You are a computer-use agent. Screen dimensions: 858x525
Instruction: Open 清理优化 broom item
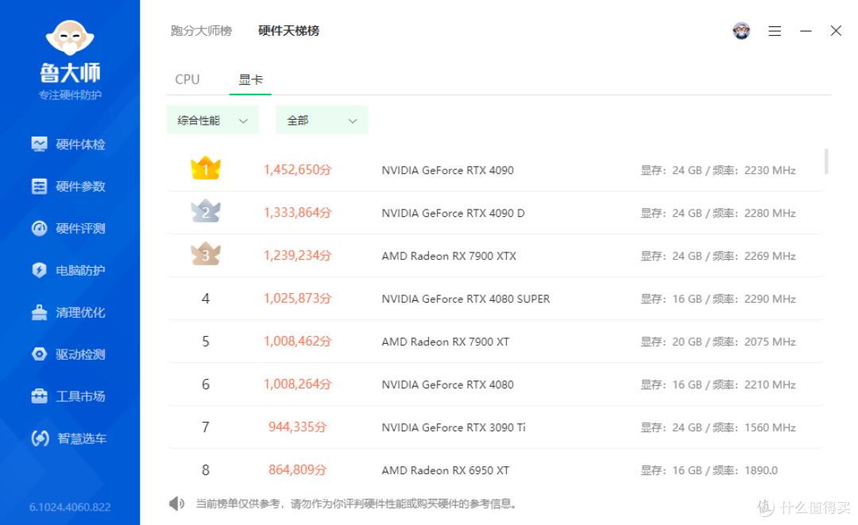(x=68, y=312)
